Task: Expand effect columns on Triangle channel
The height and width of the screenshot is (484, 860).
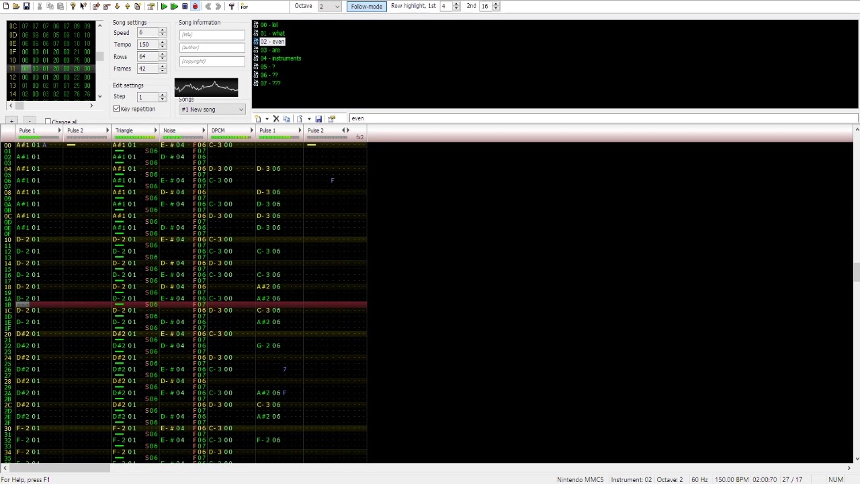Action: click(x=155, y=130)
